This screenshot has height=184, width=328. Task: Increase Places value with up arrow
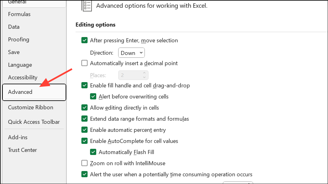tap(144, 73)
